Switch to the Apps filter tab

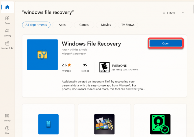(62, 25)
